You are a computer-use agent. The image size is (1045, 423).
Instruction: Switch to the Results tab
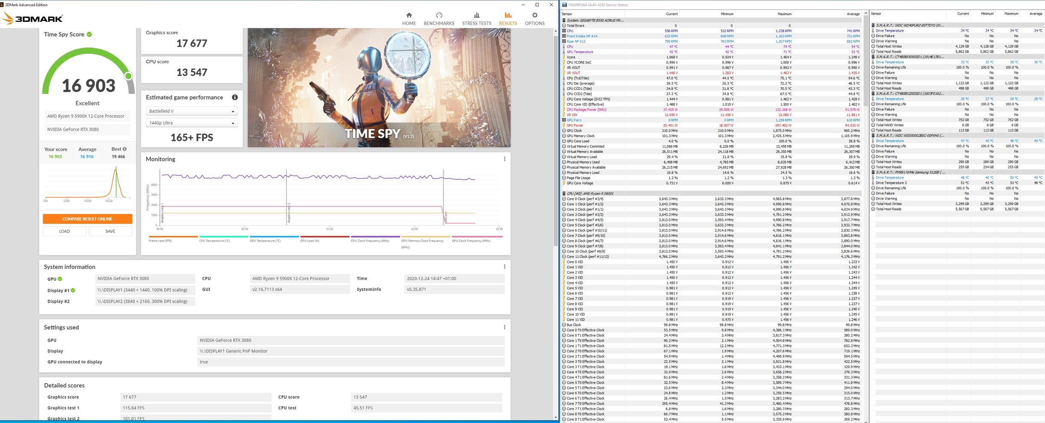[x=508, y=19]
